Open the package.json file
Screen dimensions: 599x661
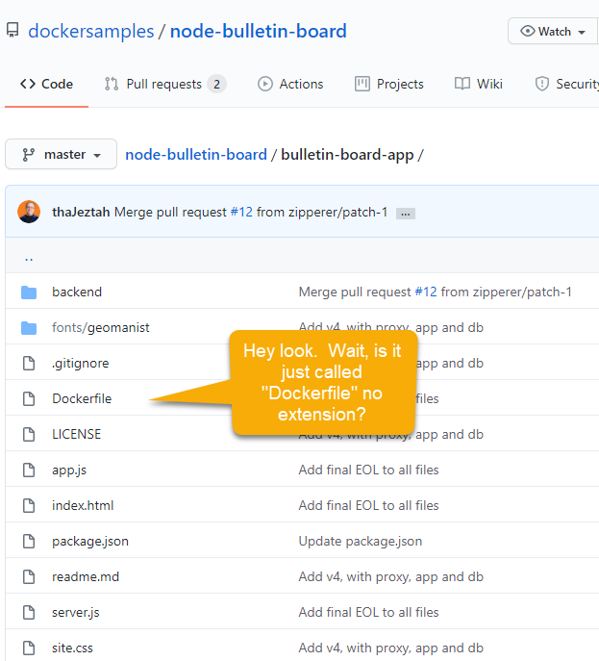tap(90, 541)
